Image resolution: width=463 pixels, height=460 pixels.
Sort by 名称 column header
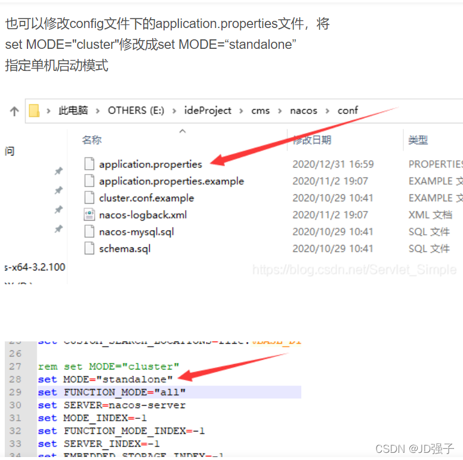coord(92,140)
